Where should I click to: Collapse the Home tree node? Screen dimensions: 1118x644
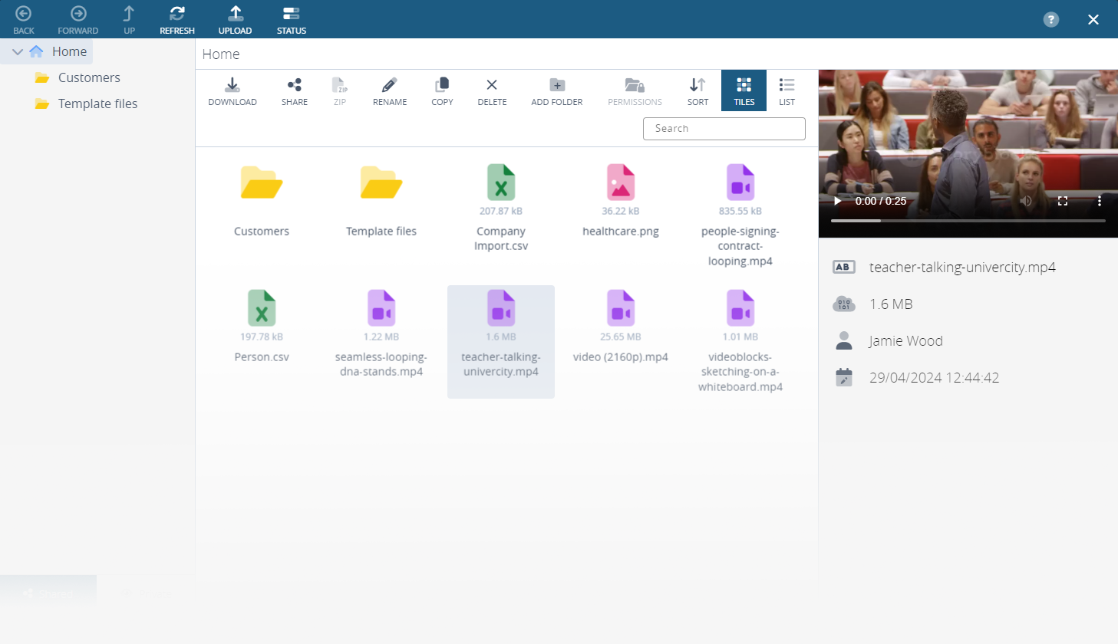point(18,52)
